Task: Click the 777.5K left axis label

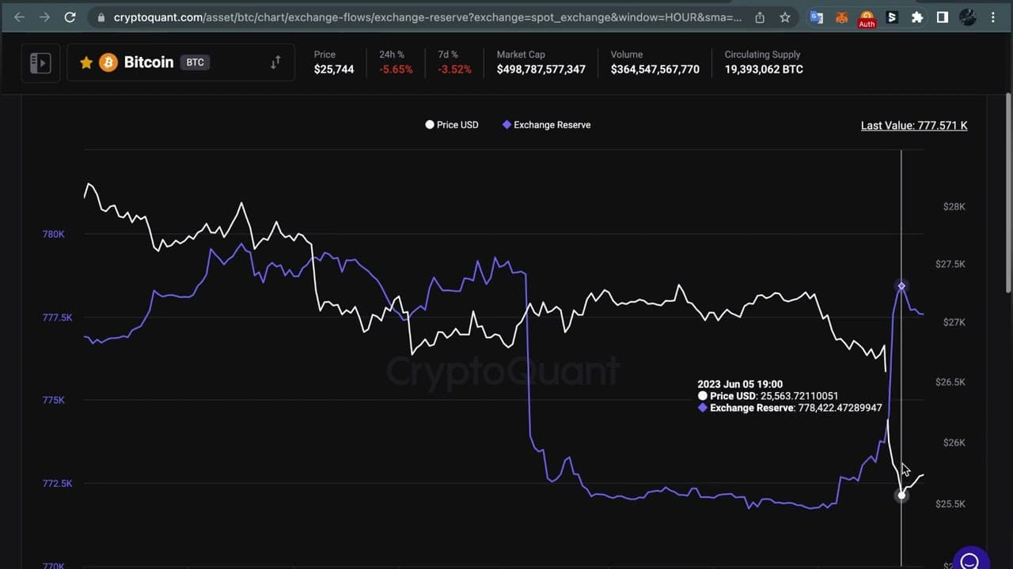Action: click(57, 318)
